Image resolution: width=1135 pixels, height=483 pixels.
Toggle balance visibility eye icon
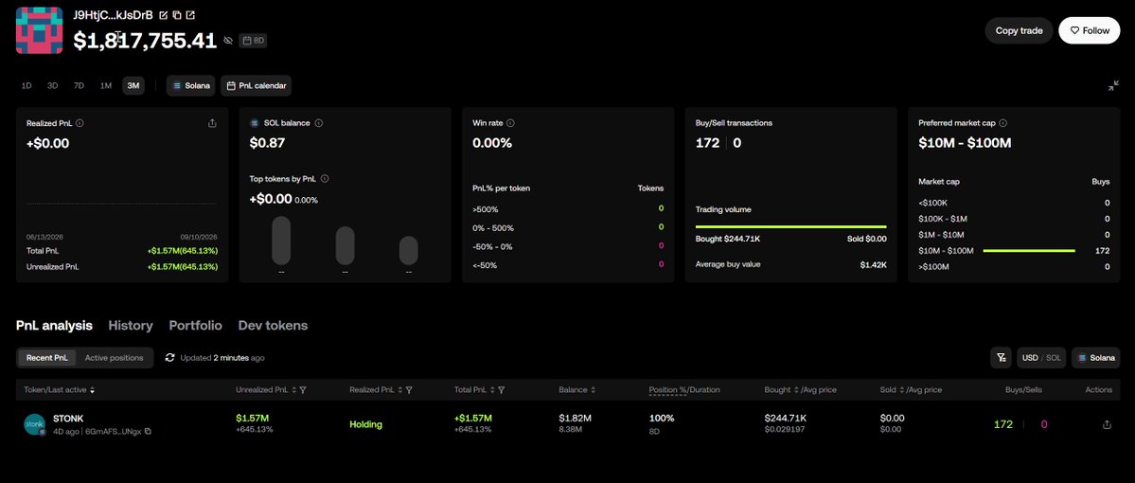tap(228, 41)
